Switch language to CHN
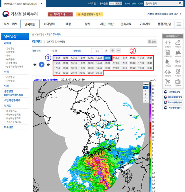Image resolution: width=185 pixels, height=192 pixels. [140, 4]
